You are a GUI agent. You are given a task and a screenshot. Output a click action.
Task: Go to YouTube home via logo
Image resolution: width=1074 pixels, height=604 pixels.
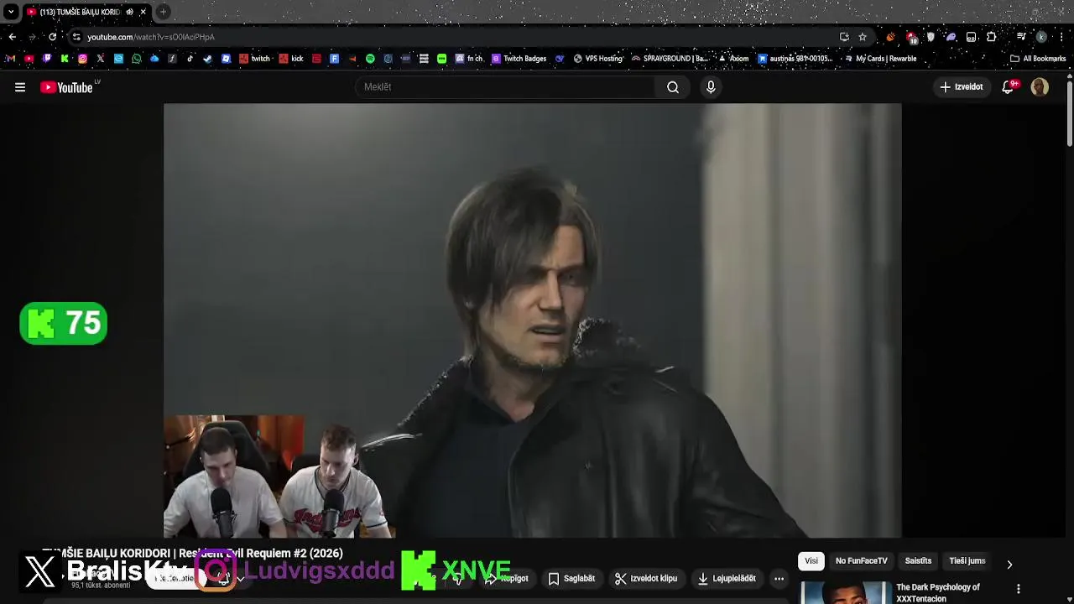point(69,87)
